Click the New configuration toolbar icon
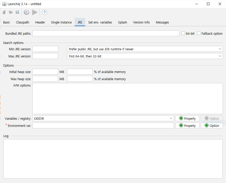The width and height of the screenshot is (226, 183). pyautogui.click(x=4, y=12)
